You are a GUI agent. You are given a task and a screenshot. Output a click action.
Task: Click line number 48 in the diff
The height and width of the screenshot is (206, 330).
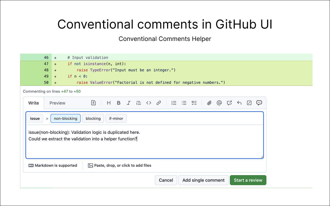point(46,70)
